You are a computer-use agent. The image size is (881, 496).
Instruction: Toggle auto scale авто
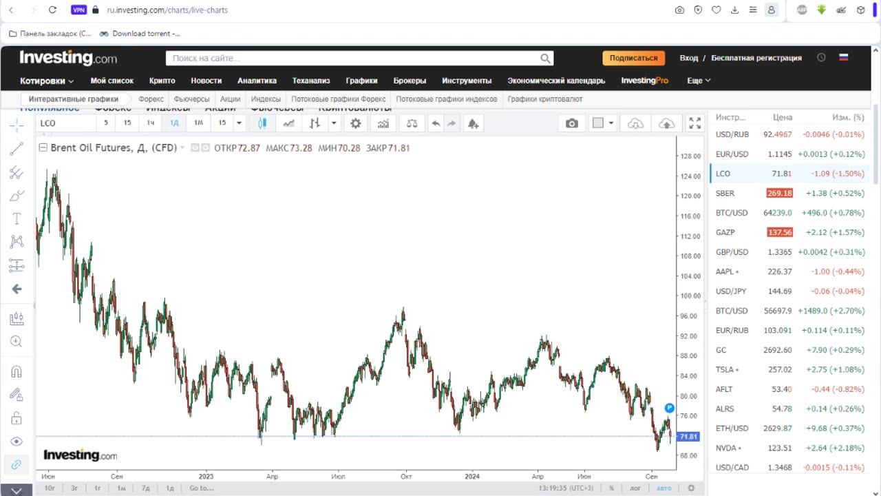pyautogui.click(x=664, y=488)
